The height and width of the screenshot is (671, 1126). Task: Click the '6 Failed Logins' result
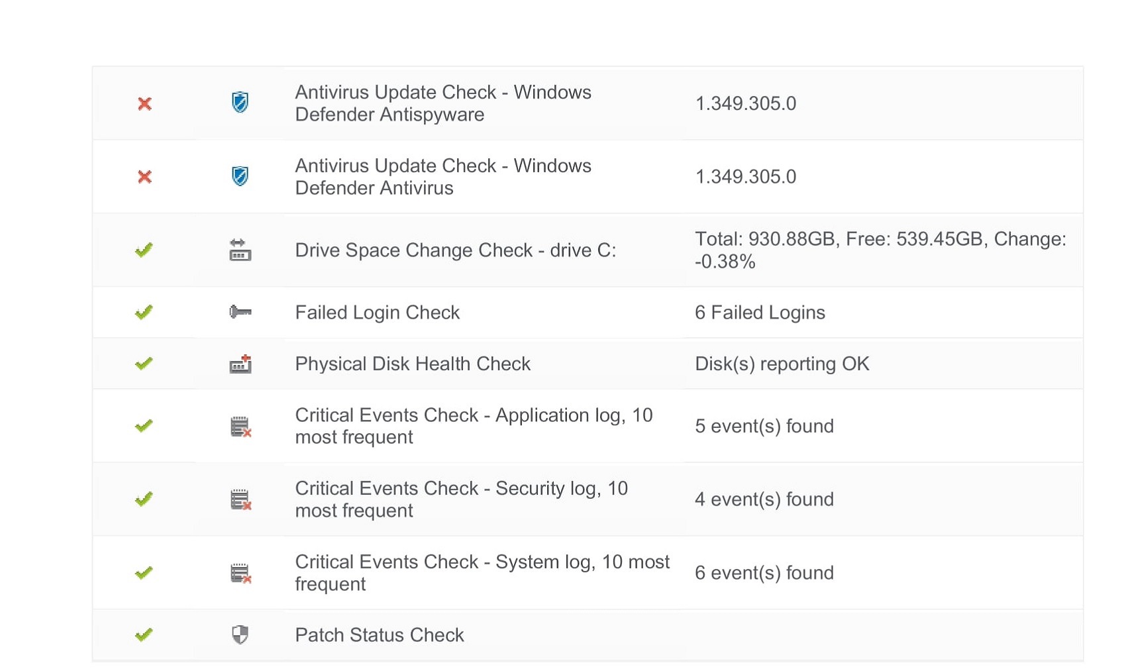coord(760,313)
